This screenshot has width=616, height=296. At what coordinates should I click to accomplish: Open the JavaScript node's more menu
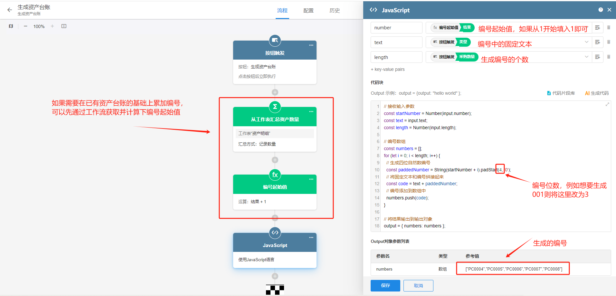[x=311, y=237]
